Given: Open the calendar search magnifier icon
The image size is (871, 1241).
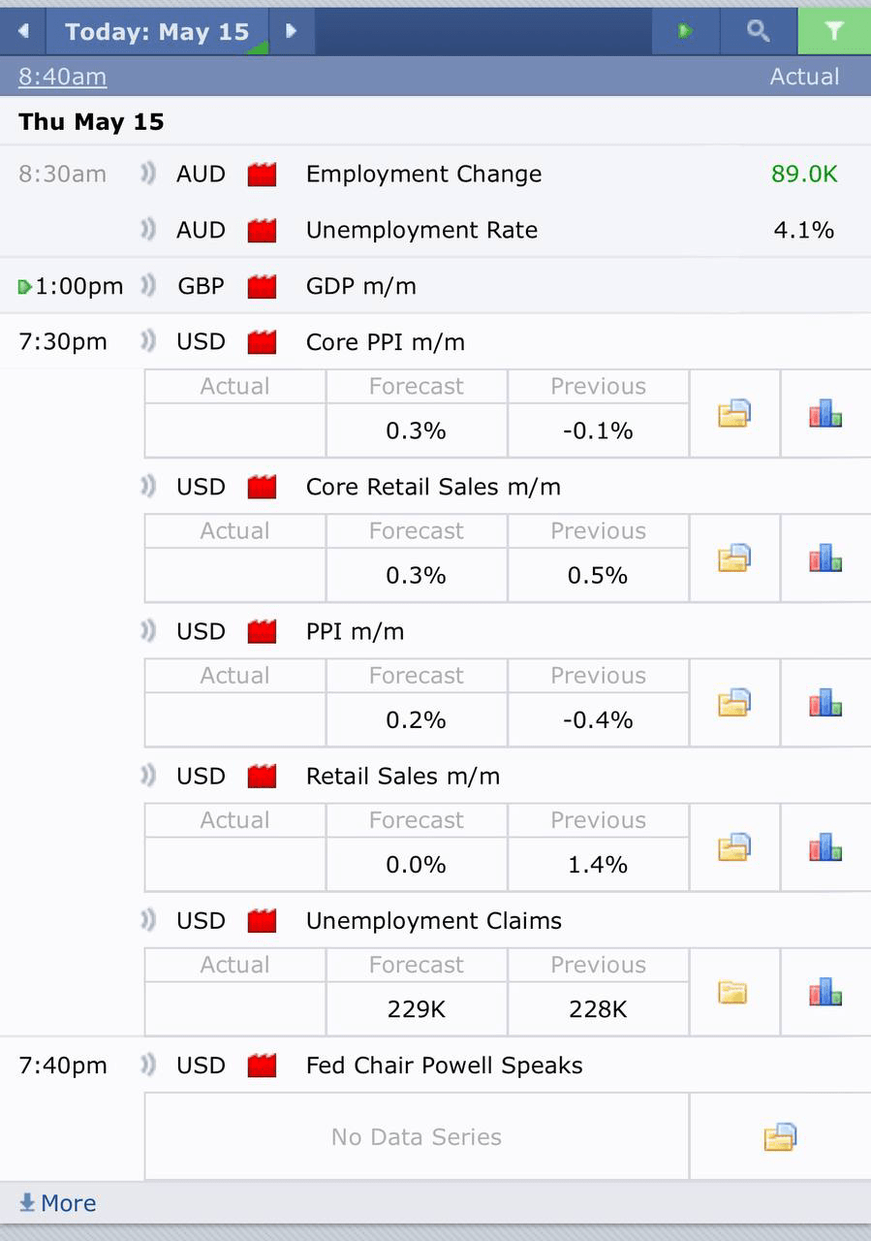Looking at the screenshot, I should pyautogui.click(x=758, y=31).
